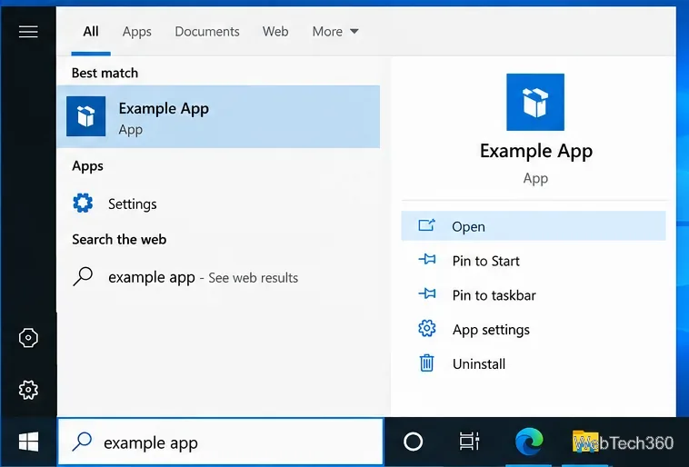The image size is (689, 467).
Task: Click the Cortana circle icon on taskbar
Action: click(413, 442)
